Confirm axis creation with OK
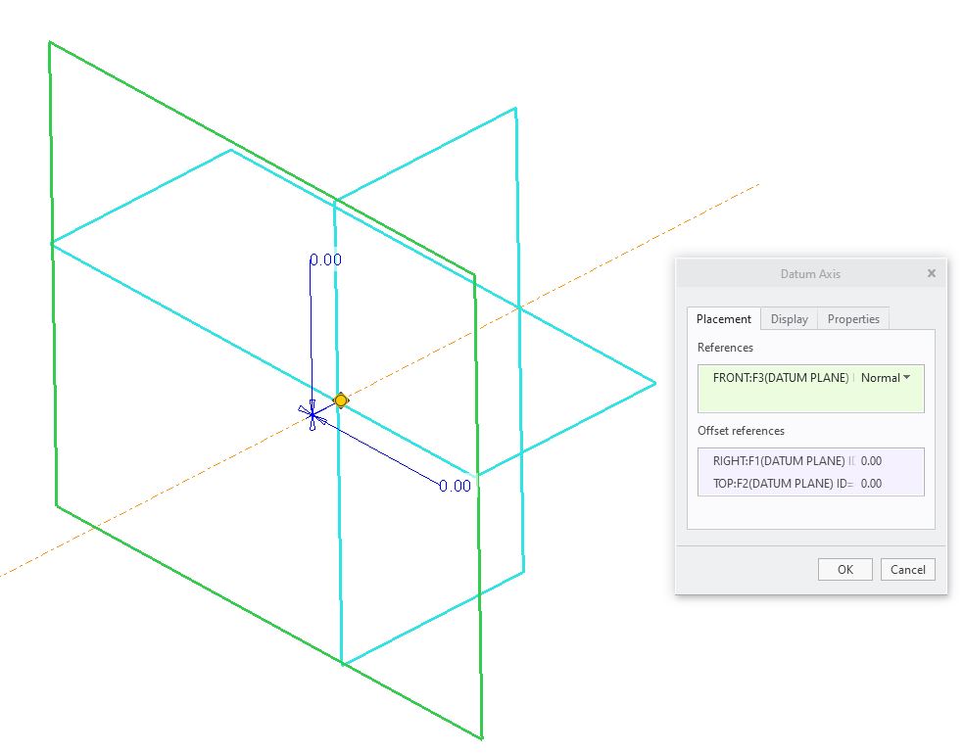Viewport: 964px width, 754px height. pyautogui.click(x=843, y=569)
